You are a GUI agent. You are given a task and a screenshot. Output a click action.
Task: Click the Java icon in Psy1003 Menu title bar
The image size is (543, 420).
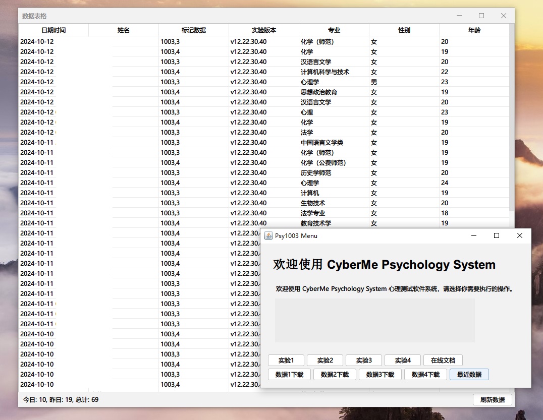point(267,236)
